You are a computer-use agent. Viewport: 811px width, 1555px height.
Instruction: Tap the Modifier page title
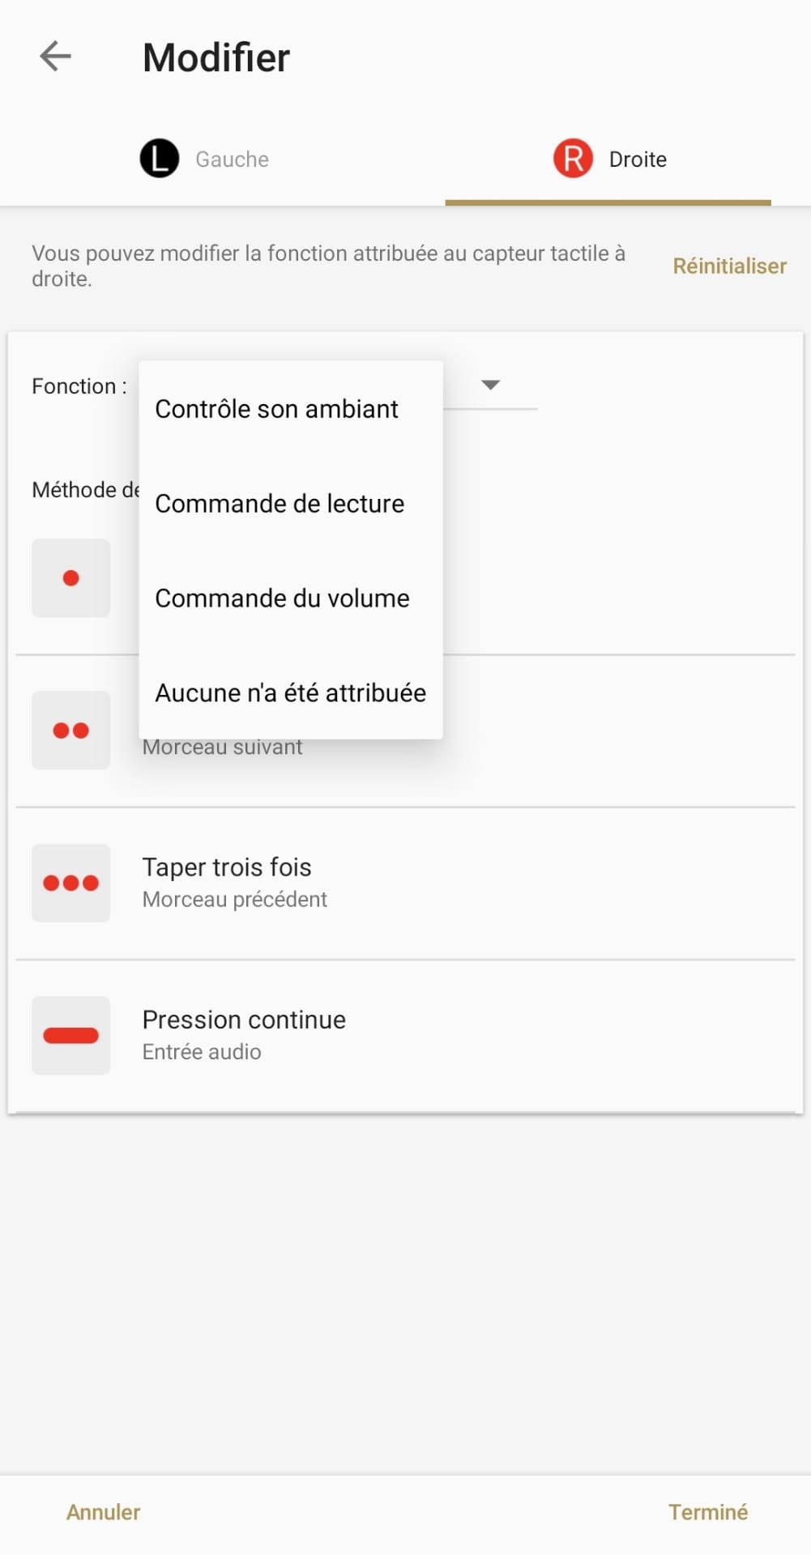216,58
